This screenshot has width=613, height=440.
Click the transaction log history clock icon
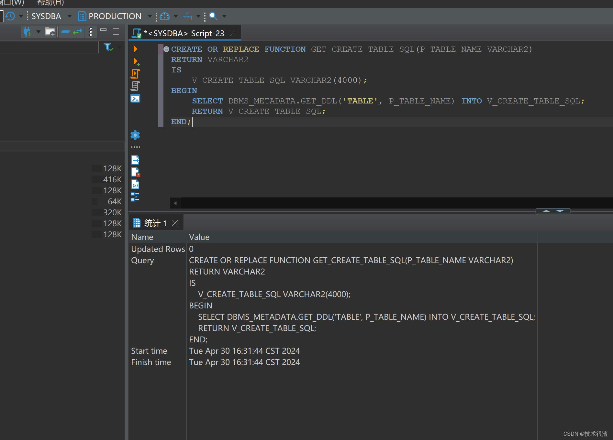tap(10, 16)
